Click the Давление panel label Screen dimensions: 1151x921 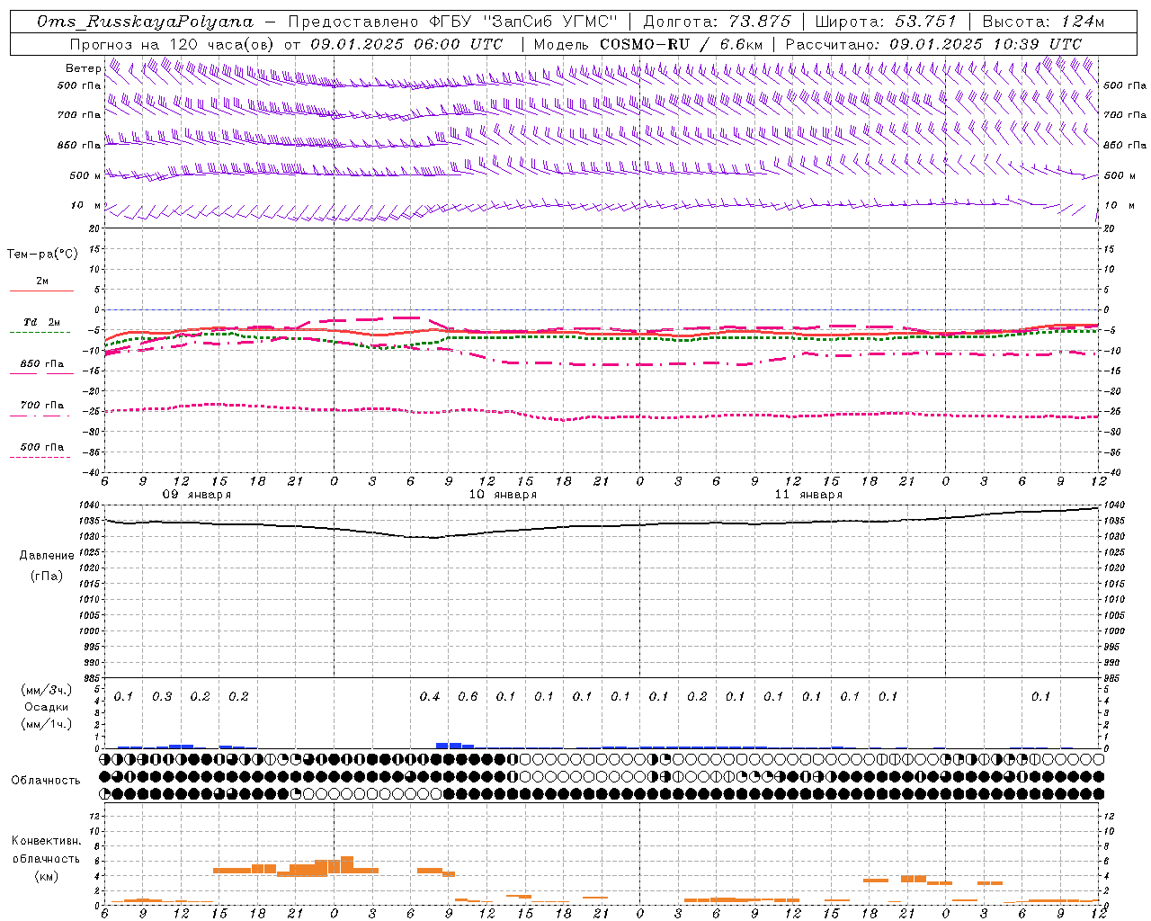[47, 555]
